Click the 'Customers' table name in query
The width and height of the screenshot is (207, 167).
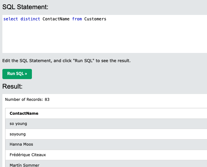pos(95,19)
